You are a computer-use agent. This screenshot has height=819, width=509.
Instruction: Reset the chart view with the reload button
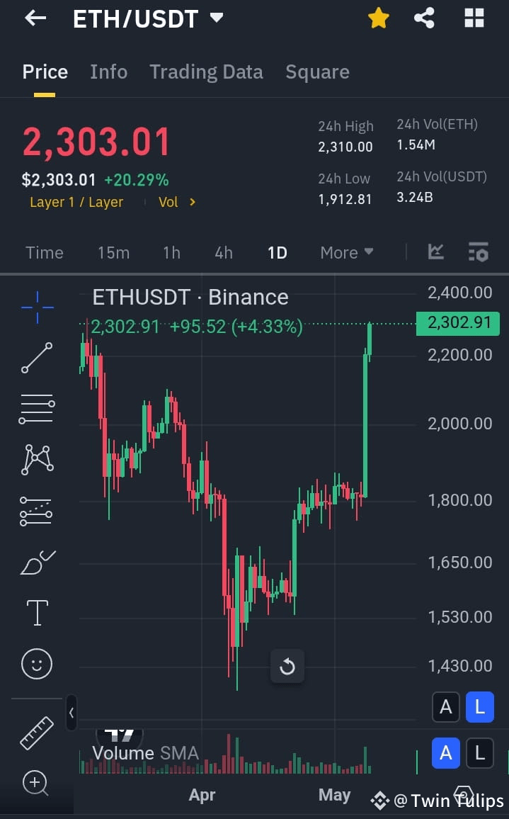pyautogui.click(x=287, y=667)
